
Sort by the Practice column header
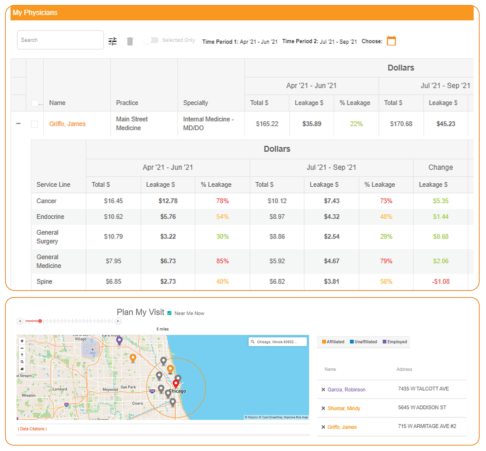tap(127, 103)
